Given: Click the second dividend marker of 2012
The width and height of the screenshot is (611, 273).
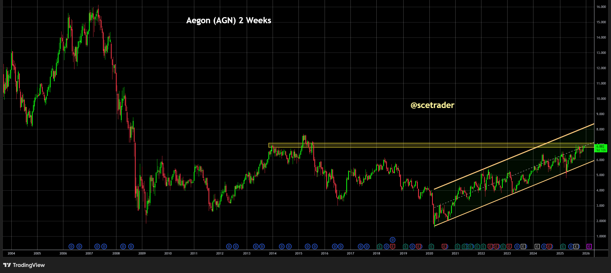Looking at the screenshot, I should coord(236,246).
